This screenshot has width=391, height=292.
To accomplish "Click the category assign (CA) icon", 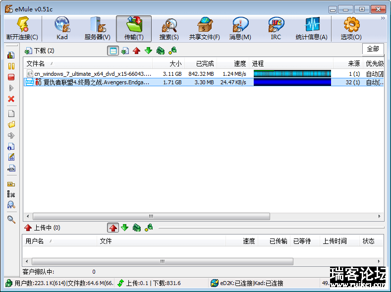I will [x=11, y=184].
